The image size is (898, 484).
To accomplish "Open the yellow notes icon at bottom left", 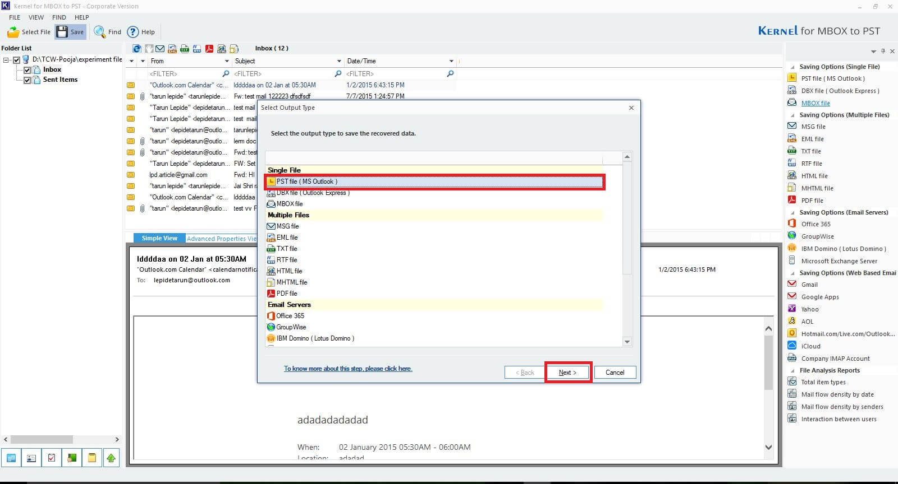I will pyautogui.click(x=92, y=458).
